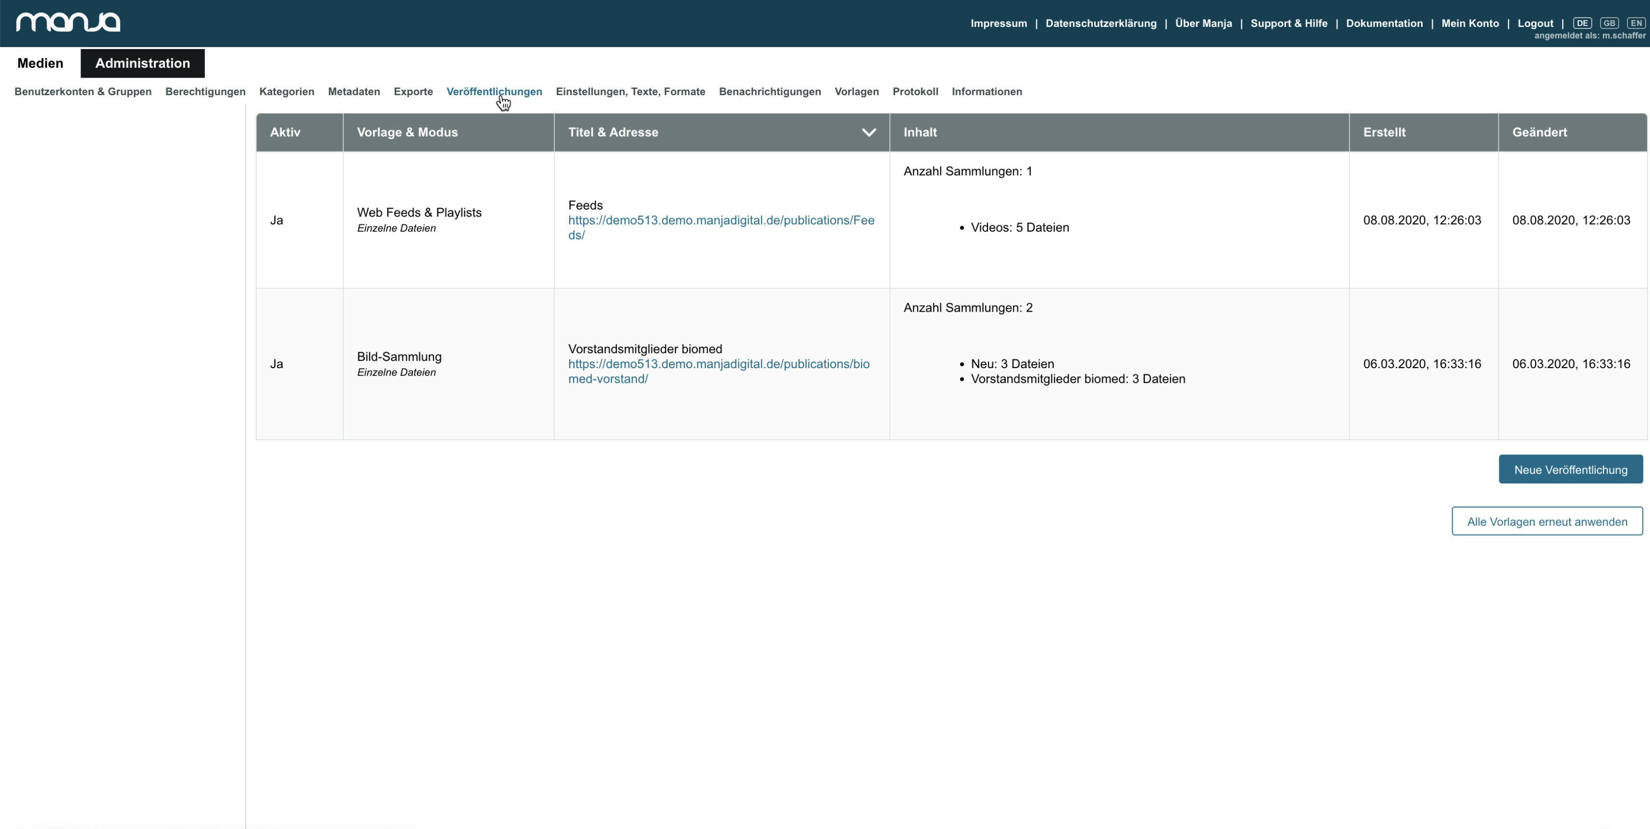Sort table by the Erstellt column header
This screenshot has height=829, width=1650.
[1384, 133]
